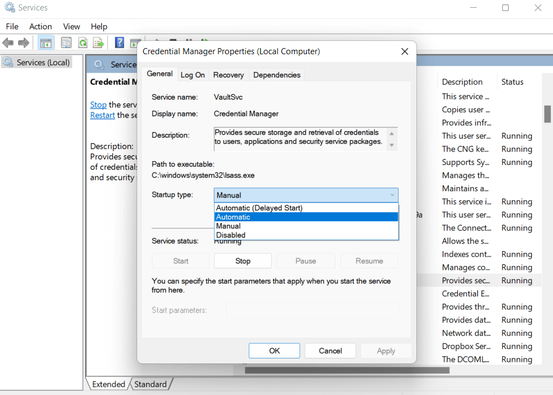Click the blue Help question mark icon
The image size is (553, 395).
pos(119,43)
